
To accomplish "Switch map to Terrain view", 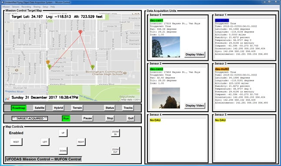I will tap(77, 108).
